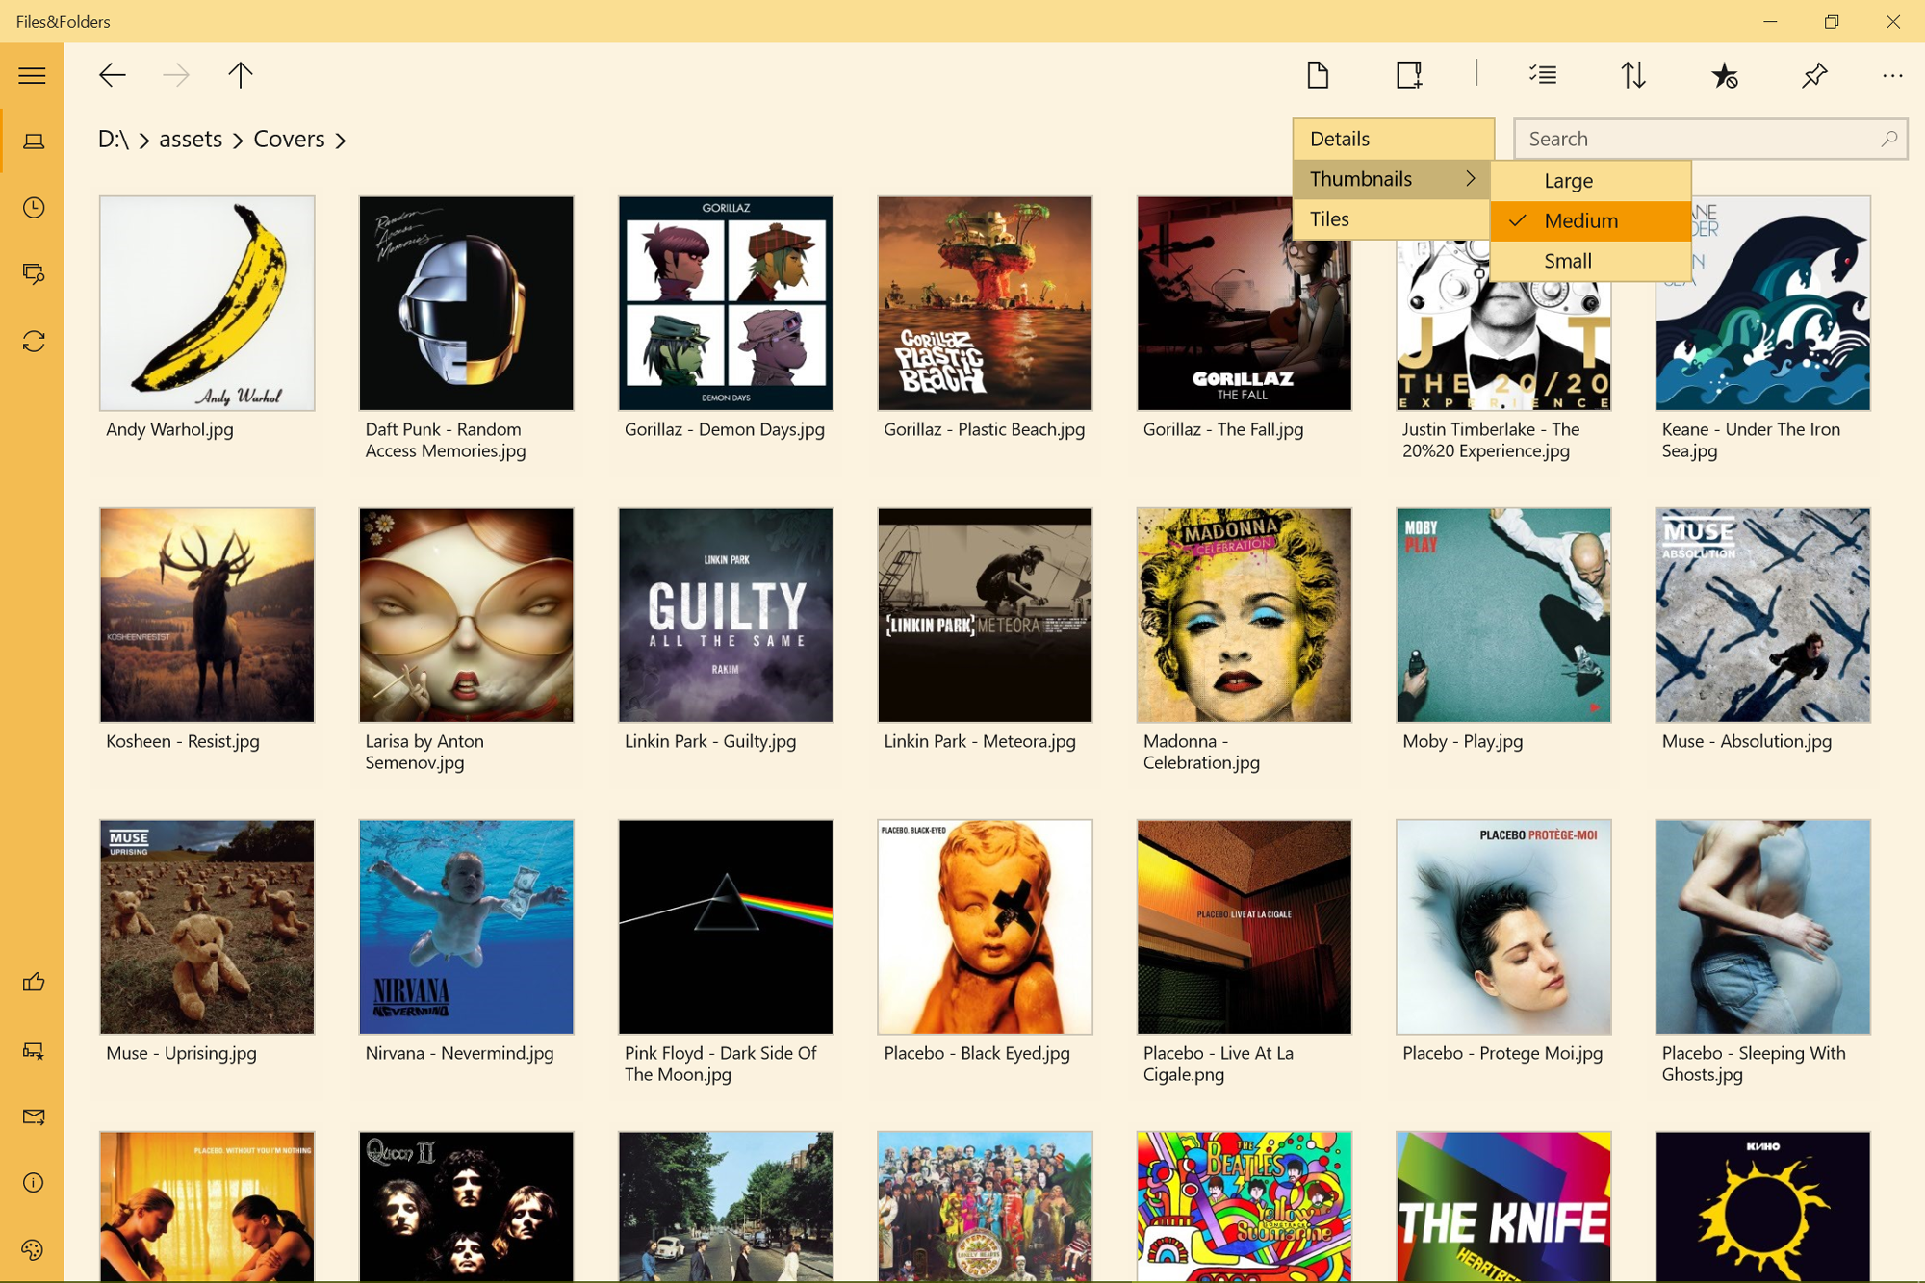Click the new file icon
Image resolution: width=1925 pixels, height=1283 pixels.
[1318, 75]
